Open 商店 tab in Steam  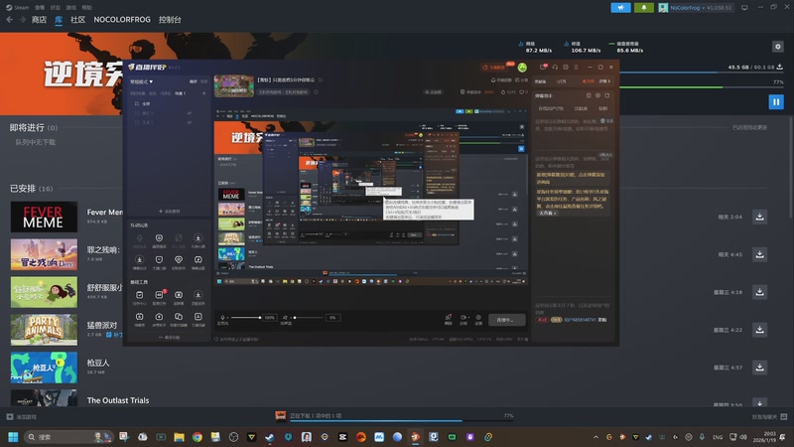(x=39, y=19)
